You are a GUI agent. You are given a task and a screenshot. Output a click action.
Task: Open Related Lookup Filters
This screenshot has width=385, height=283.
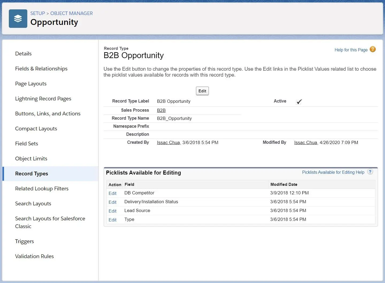click(x=42, y=188)
